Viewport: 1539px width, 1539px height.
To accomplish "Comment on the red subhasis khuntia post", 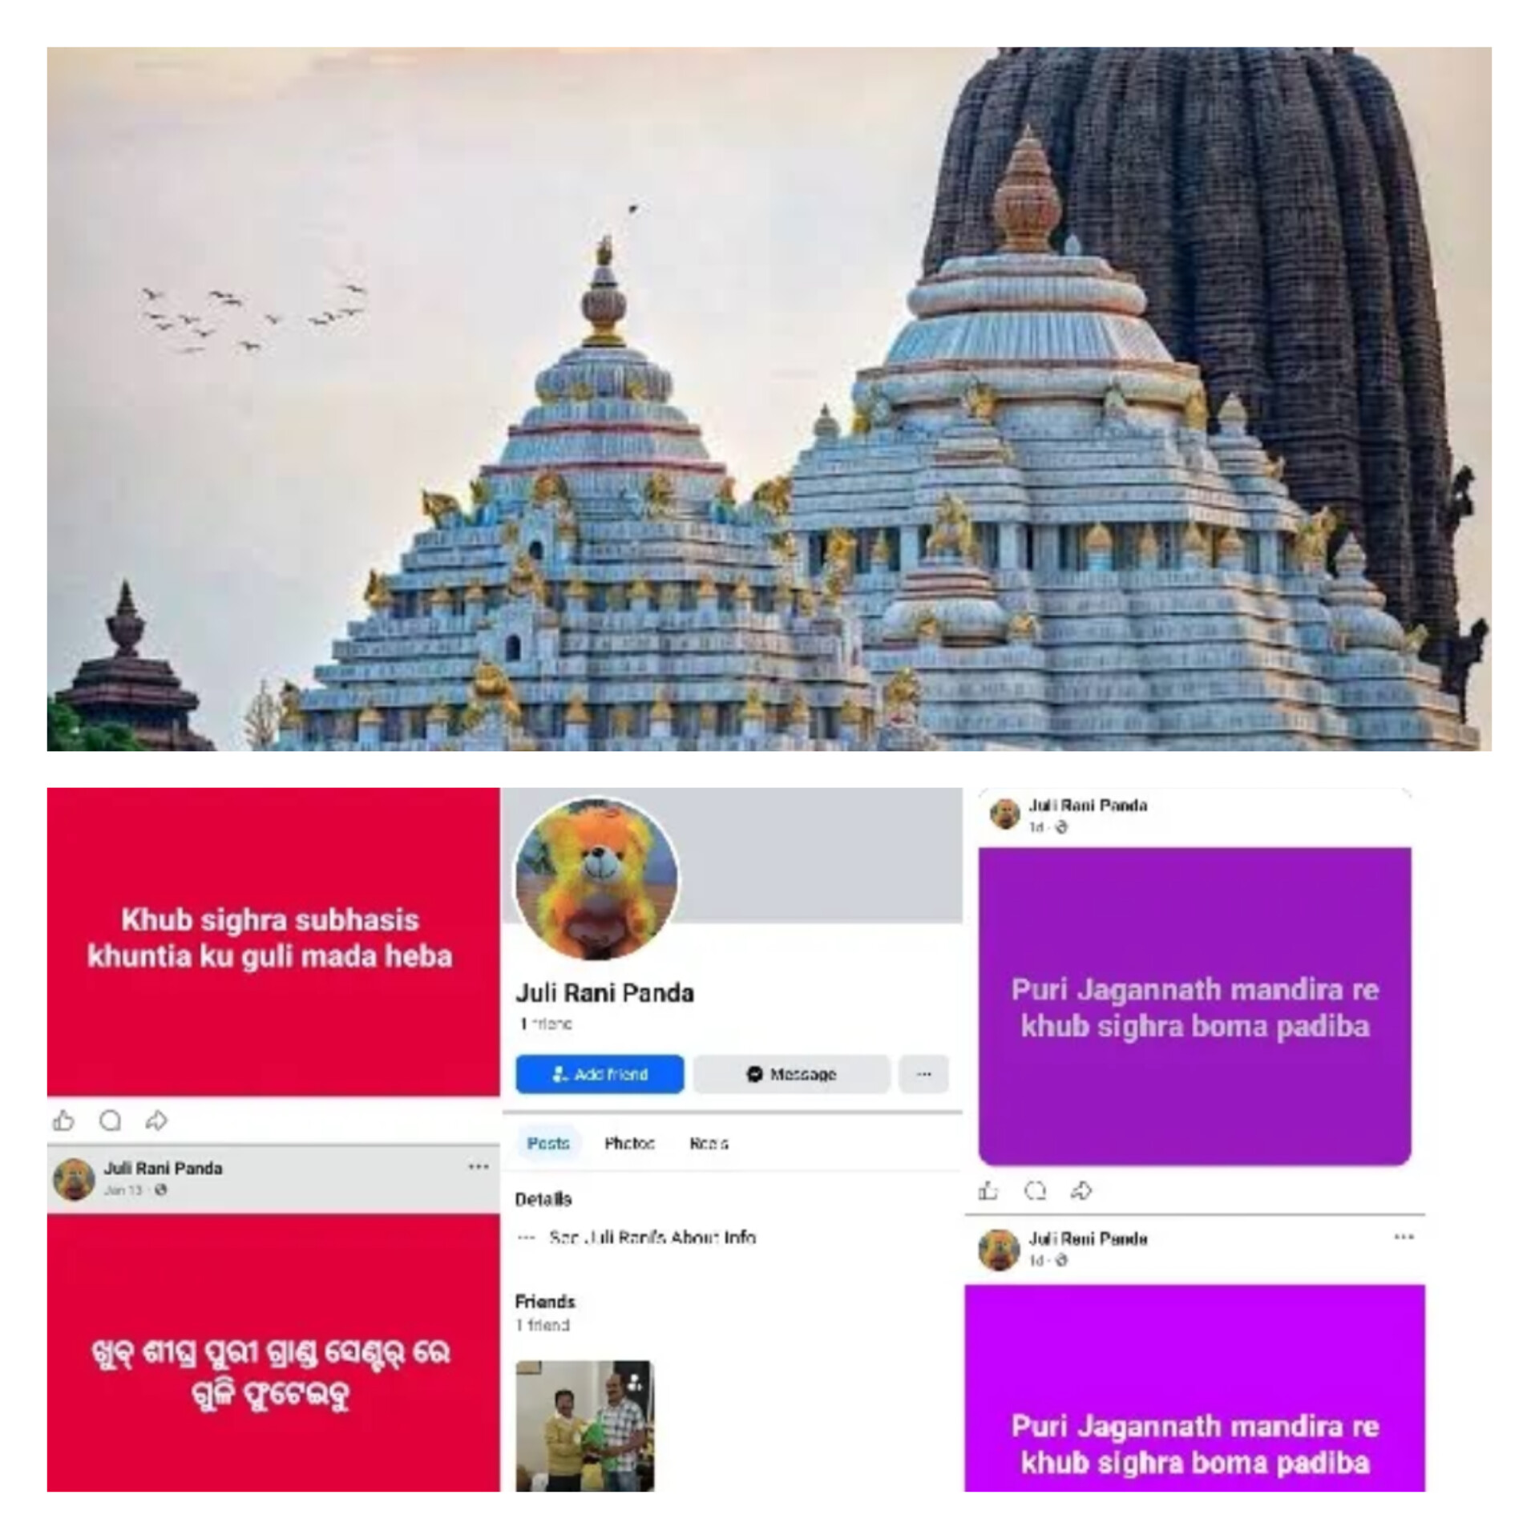I will (111, 1120).
